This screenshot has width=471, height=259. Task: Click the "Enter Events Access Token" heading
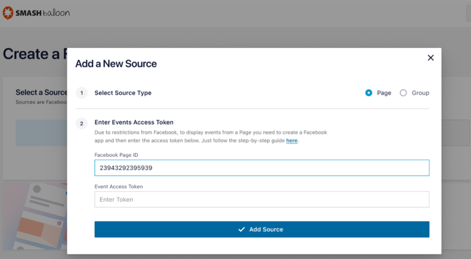click(x=134, y=122)
